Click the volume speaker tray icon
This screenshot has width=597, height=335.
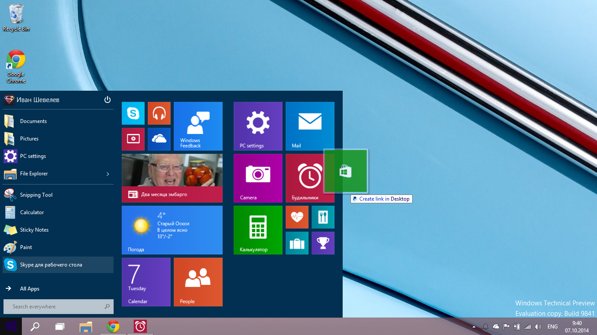coord(538,327)
